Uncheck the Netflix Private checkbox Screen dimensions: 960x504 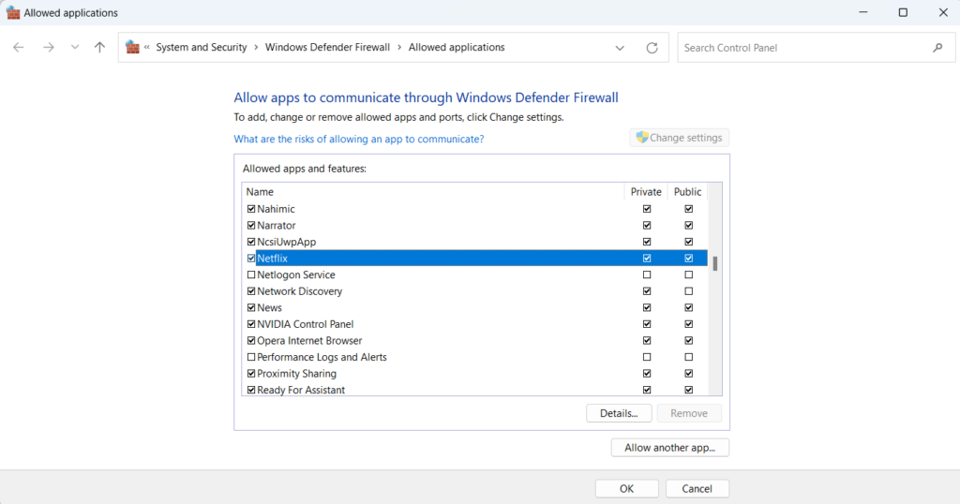646,259
